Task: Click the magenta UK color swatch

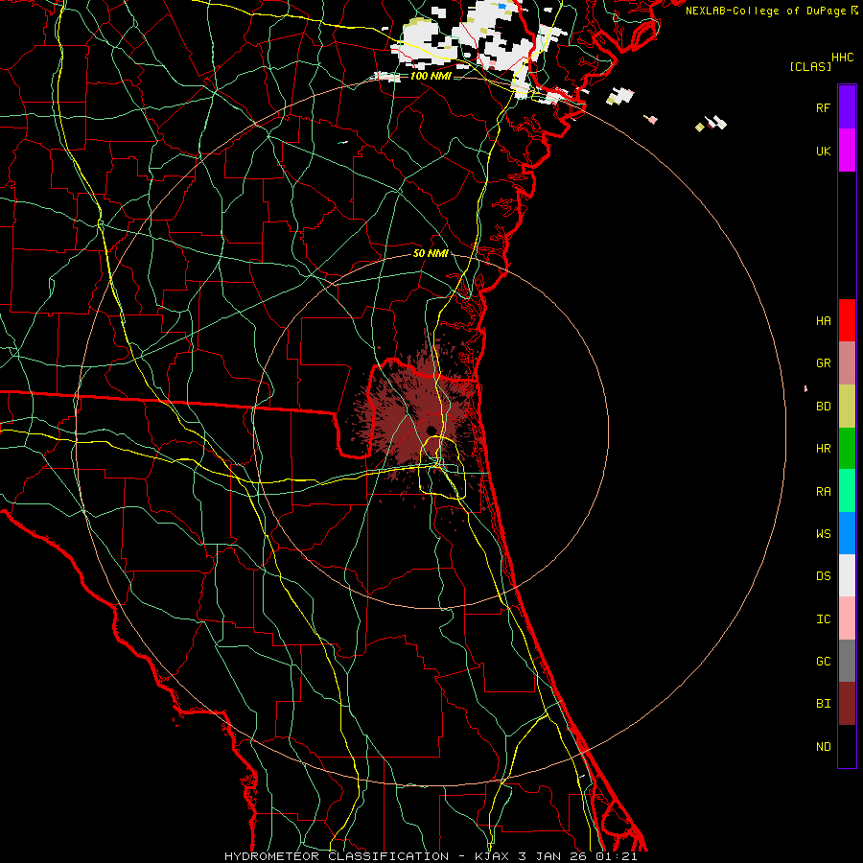Action: point(847,151)
